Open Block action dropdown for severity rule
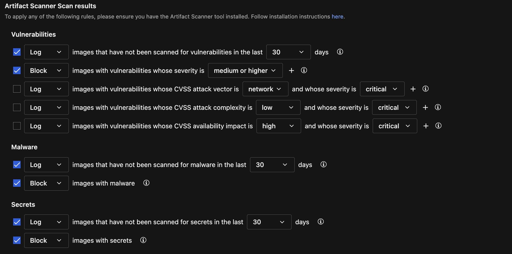512x254 pixels. coord(46,71)
